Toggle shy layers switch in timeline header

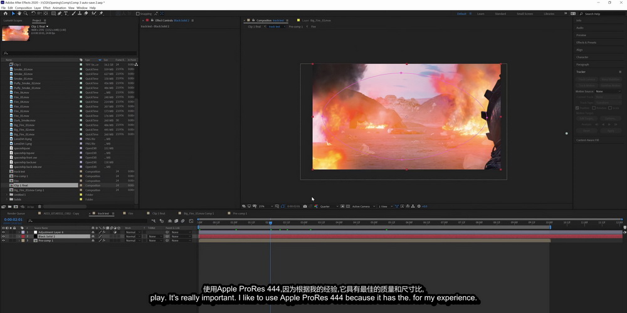click(x=170, y=221)
